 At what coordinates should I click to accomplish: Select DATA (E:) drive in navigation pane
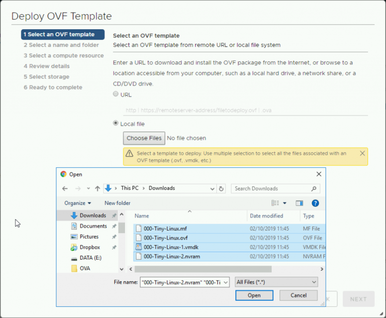pyautogui.click(x=90, y=258)
